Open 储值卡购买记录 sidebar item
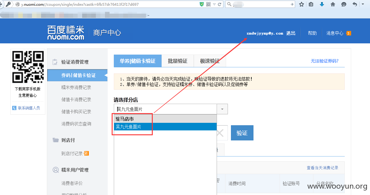The height and width of the screenshot is (195, 370). tap(76, 112)
